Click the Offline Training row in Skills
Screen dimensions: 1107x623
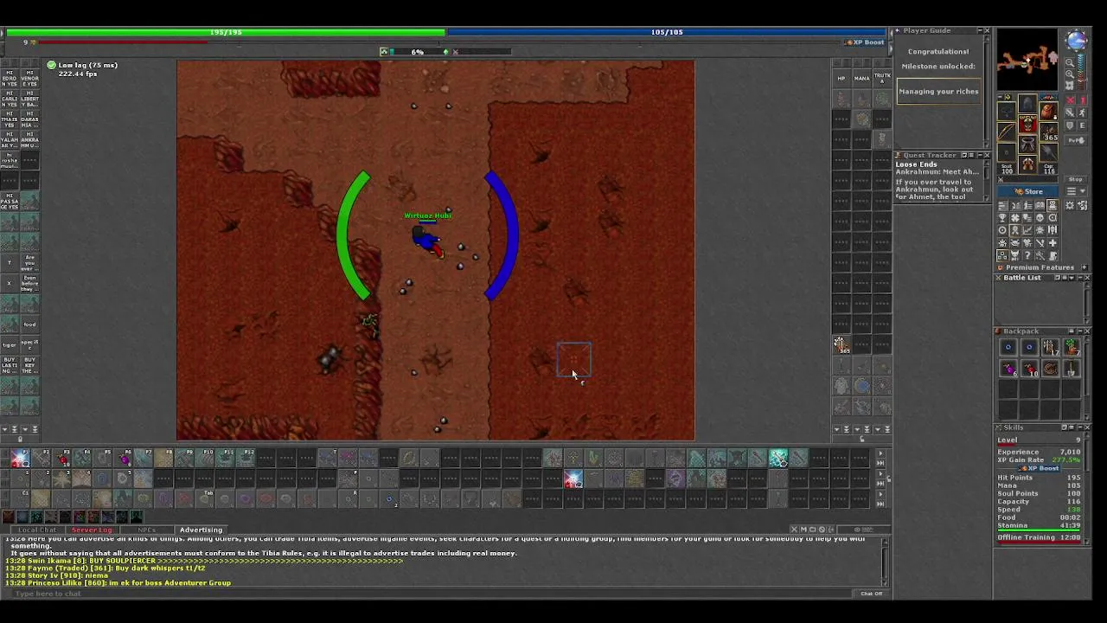click(1039, 537)
